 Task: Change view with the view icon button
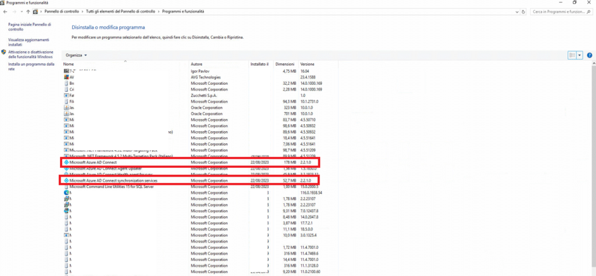(572, 55)
